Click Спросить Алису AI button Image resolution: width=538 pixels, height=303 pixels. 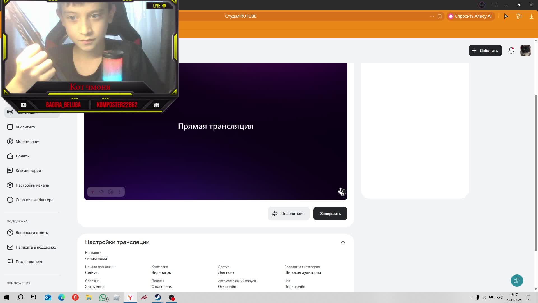[x=470, y=16]
